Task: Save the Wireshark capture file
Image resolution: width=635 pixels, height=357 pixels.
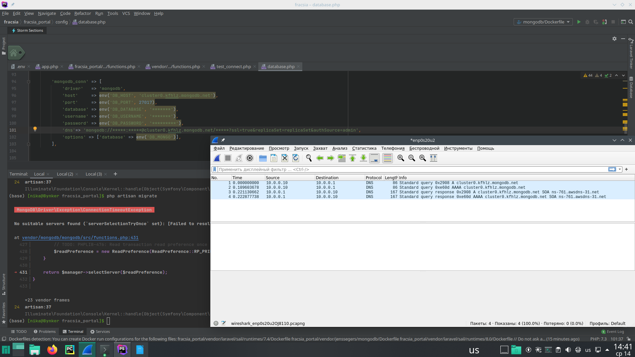Action: [x=274, y=158]
